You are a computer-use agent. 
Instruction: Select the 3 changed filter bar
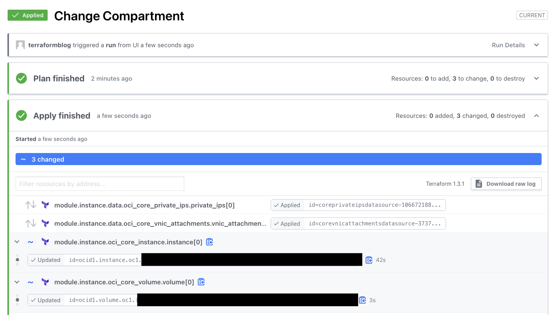coord(278,159)
